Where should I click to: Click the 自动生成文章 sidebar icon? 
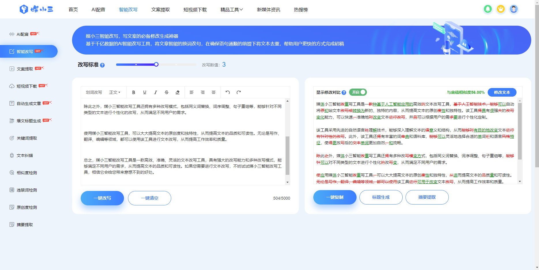click(12, 103)
